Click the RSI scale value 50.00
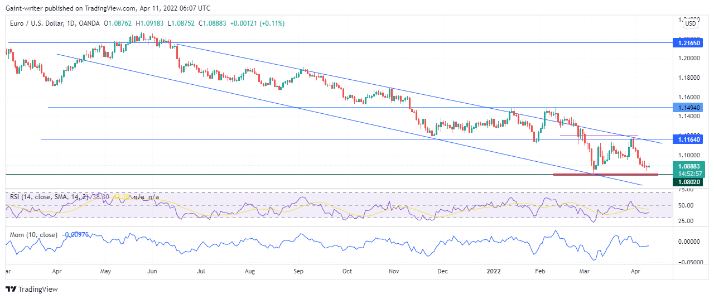The image size is (714, 299). tap(687, 205)
